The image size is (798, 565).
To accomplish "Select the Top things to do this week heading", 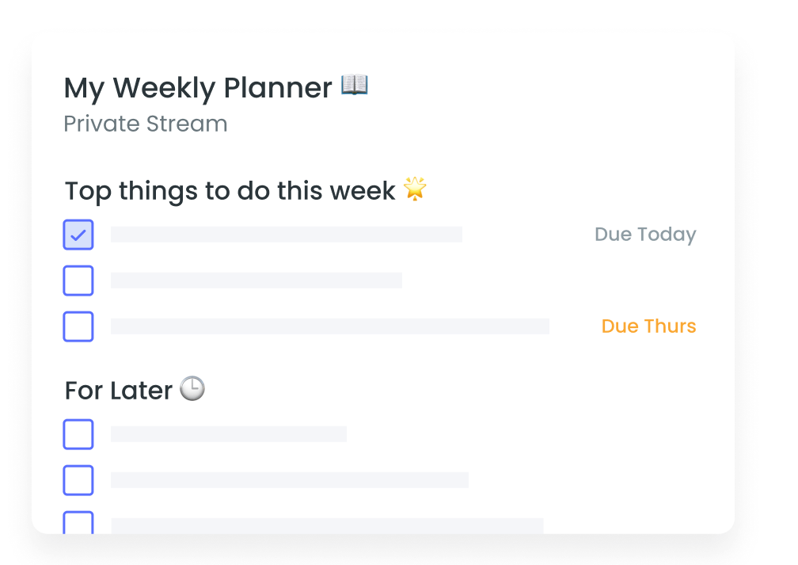I will tap(230, 191).
